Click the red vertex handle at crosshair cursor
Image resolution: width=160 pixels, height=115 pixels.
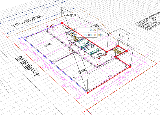62,23
